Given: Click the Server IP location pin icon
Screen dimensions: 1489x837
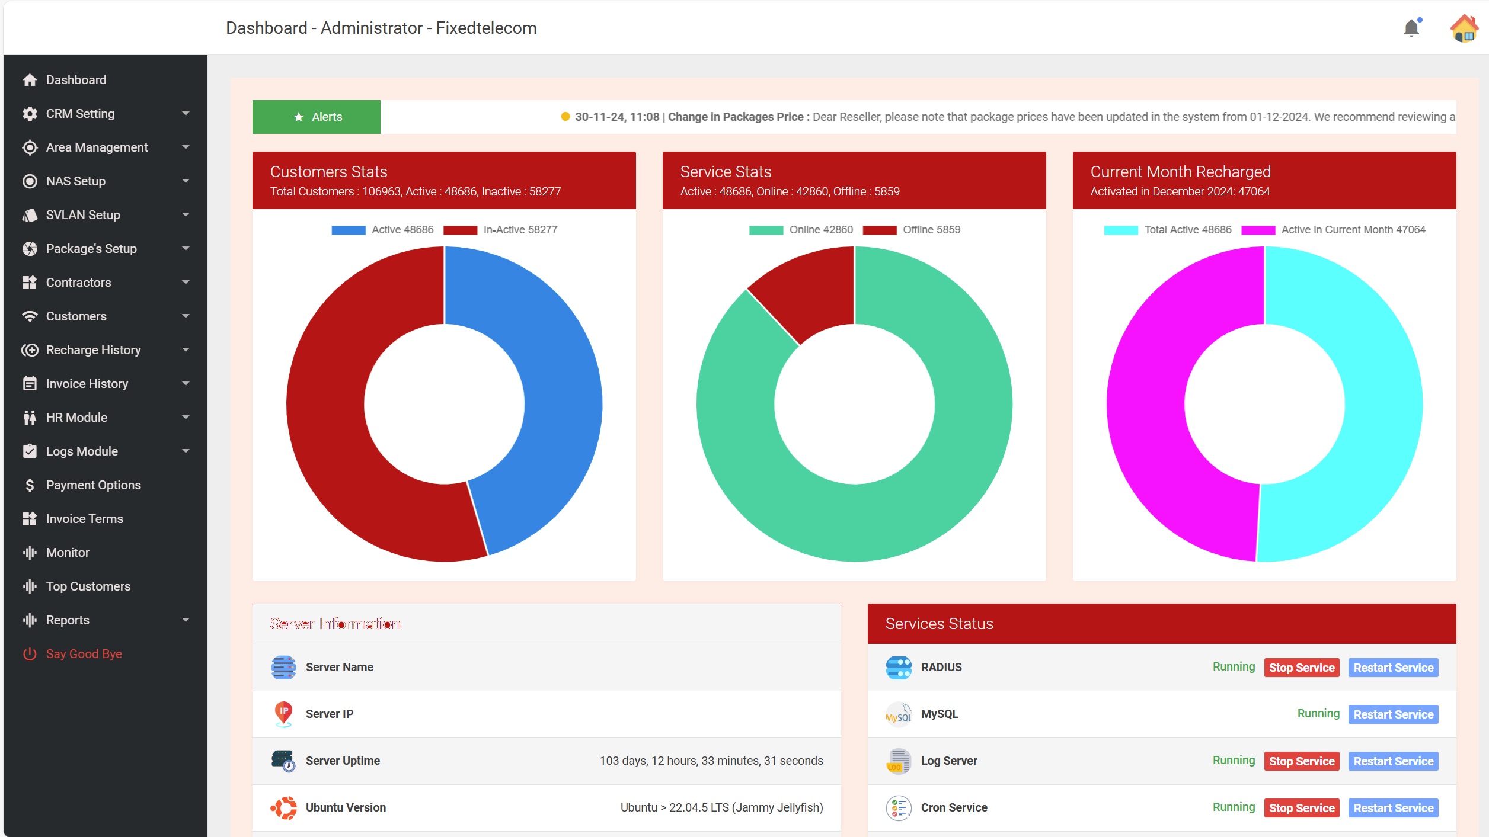Looking at the screenshot, I should coord(283,714).
